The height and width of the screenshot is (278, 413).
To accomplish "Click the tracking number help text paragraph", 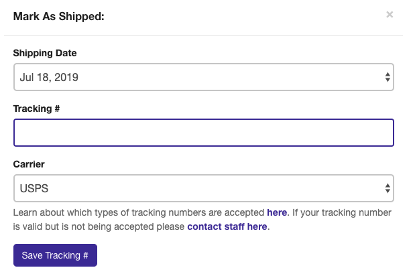I will click(x=134, y=219).
